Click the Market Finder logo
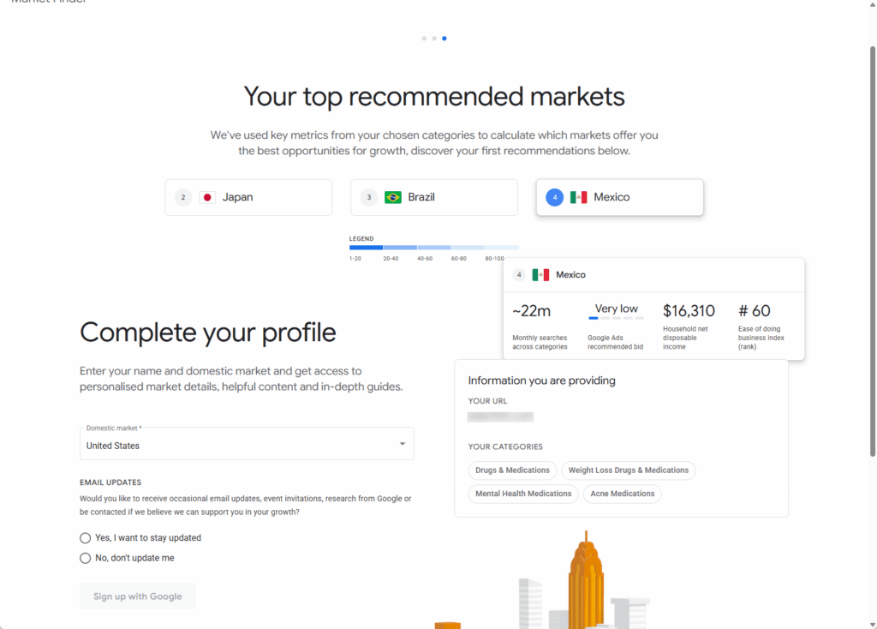The height and width of the screenshot is (629, 877). coord(49,3)
